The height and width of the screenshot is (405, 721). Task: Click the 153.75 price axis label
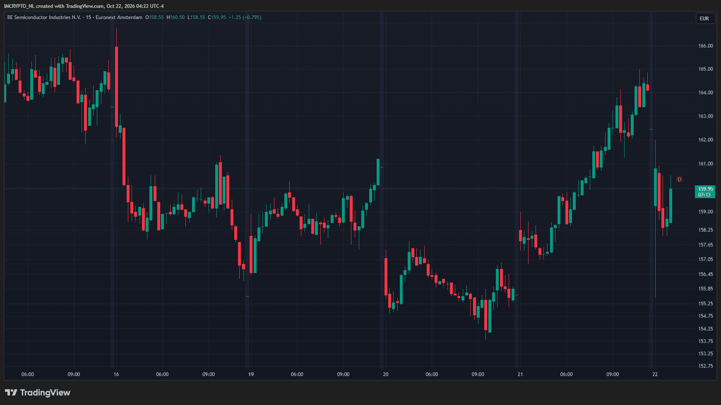[706, 341]
